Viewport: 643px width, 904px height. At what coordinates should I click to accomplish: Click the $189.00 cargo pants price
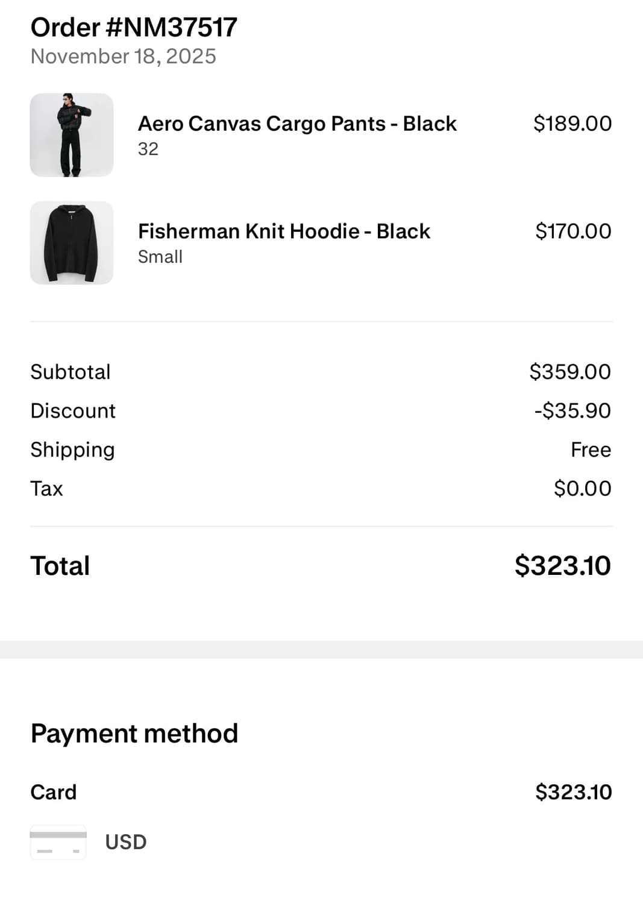click(x=572, y=124)
